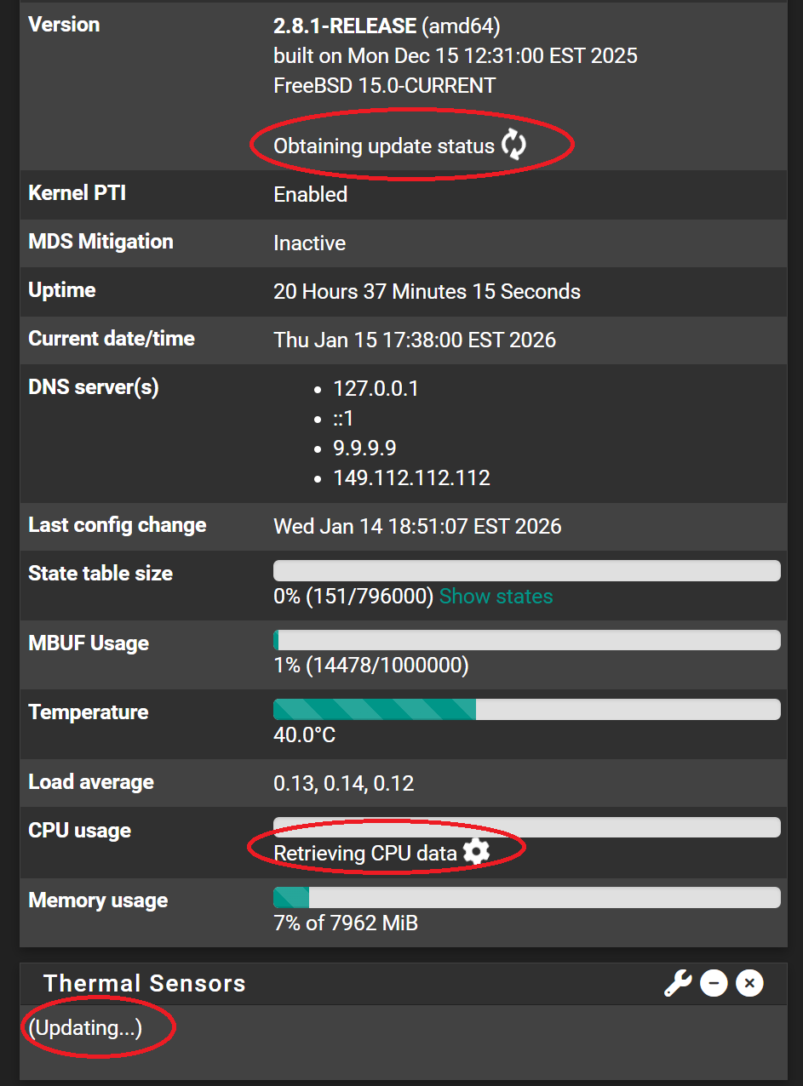Select the 149.112.112.112 DNS server entry
This screenshot has width=803, height=1086.
coord(411,477)
